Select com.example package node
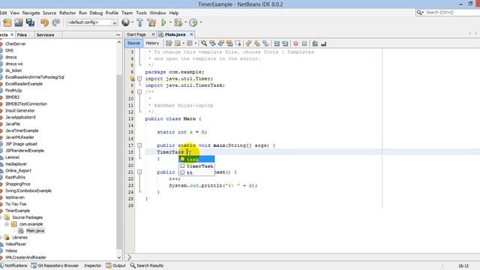Viewport: 480px width, 270px height. pyautogui.click(x=31, y=224)
